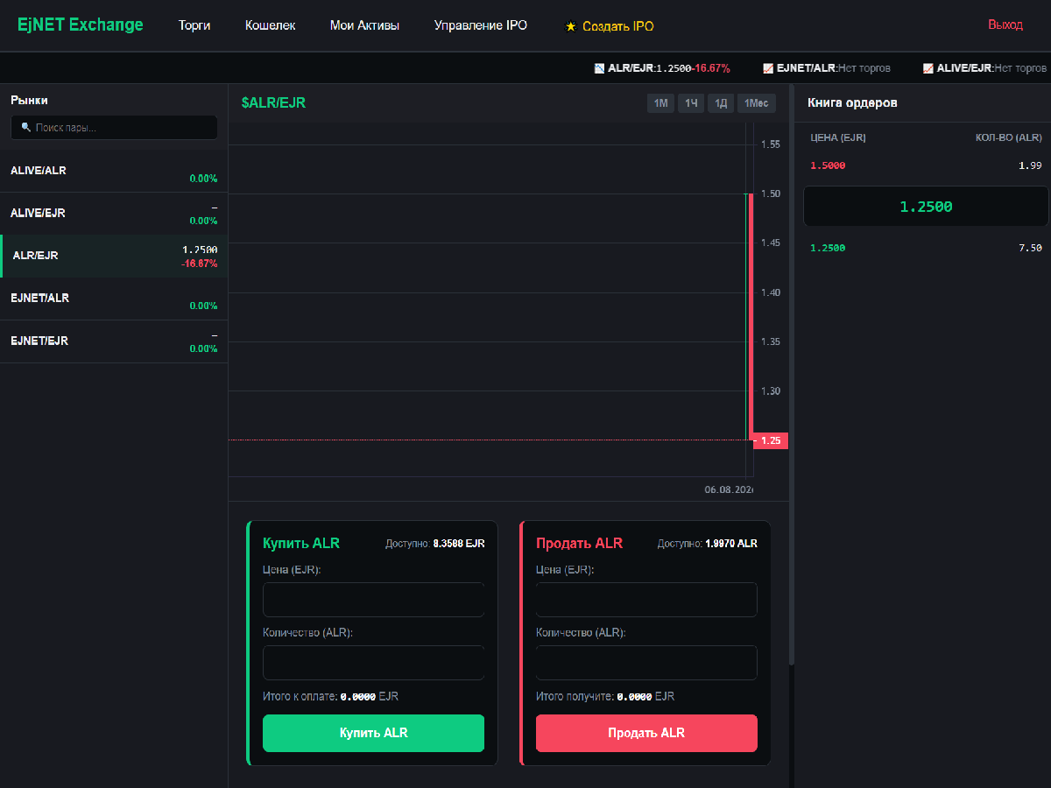Click available balance 1.9970 ALR
This screenshot has width=1051, height=788.
coord(731,544)
